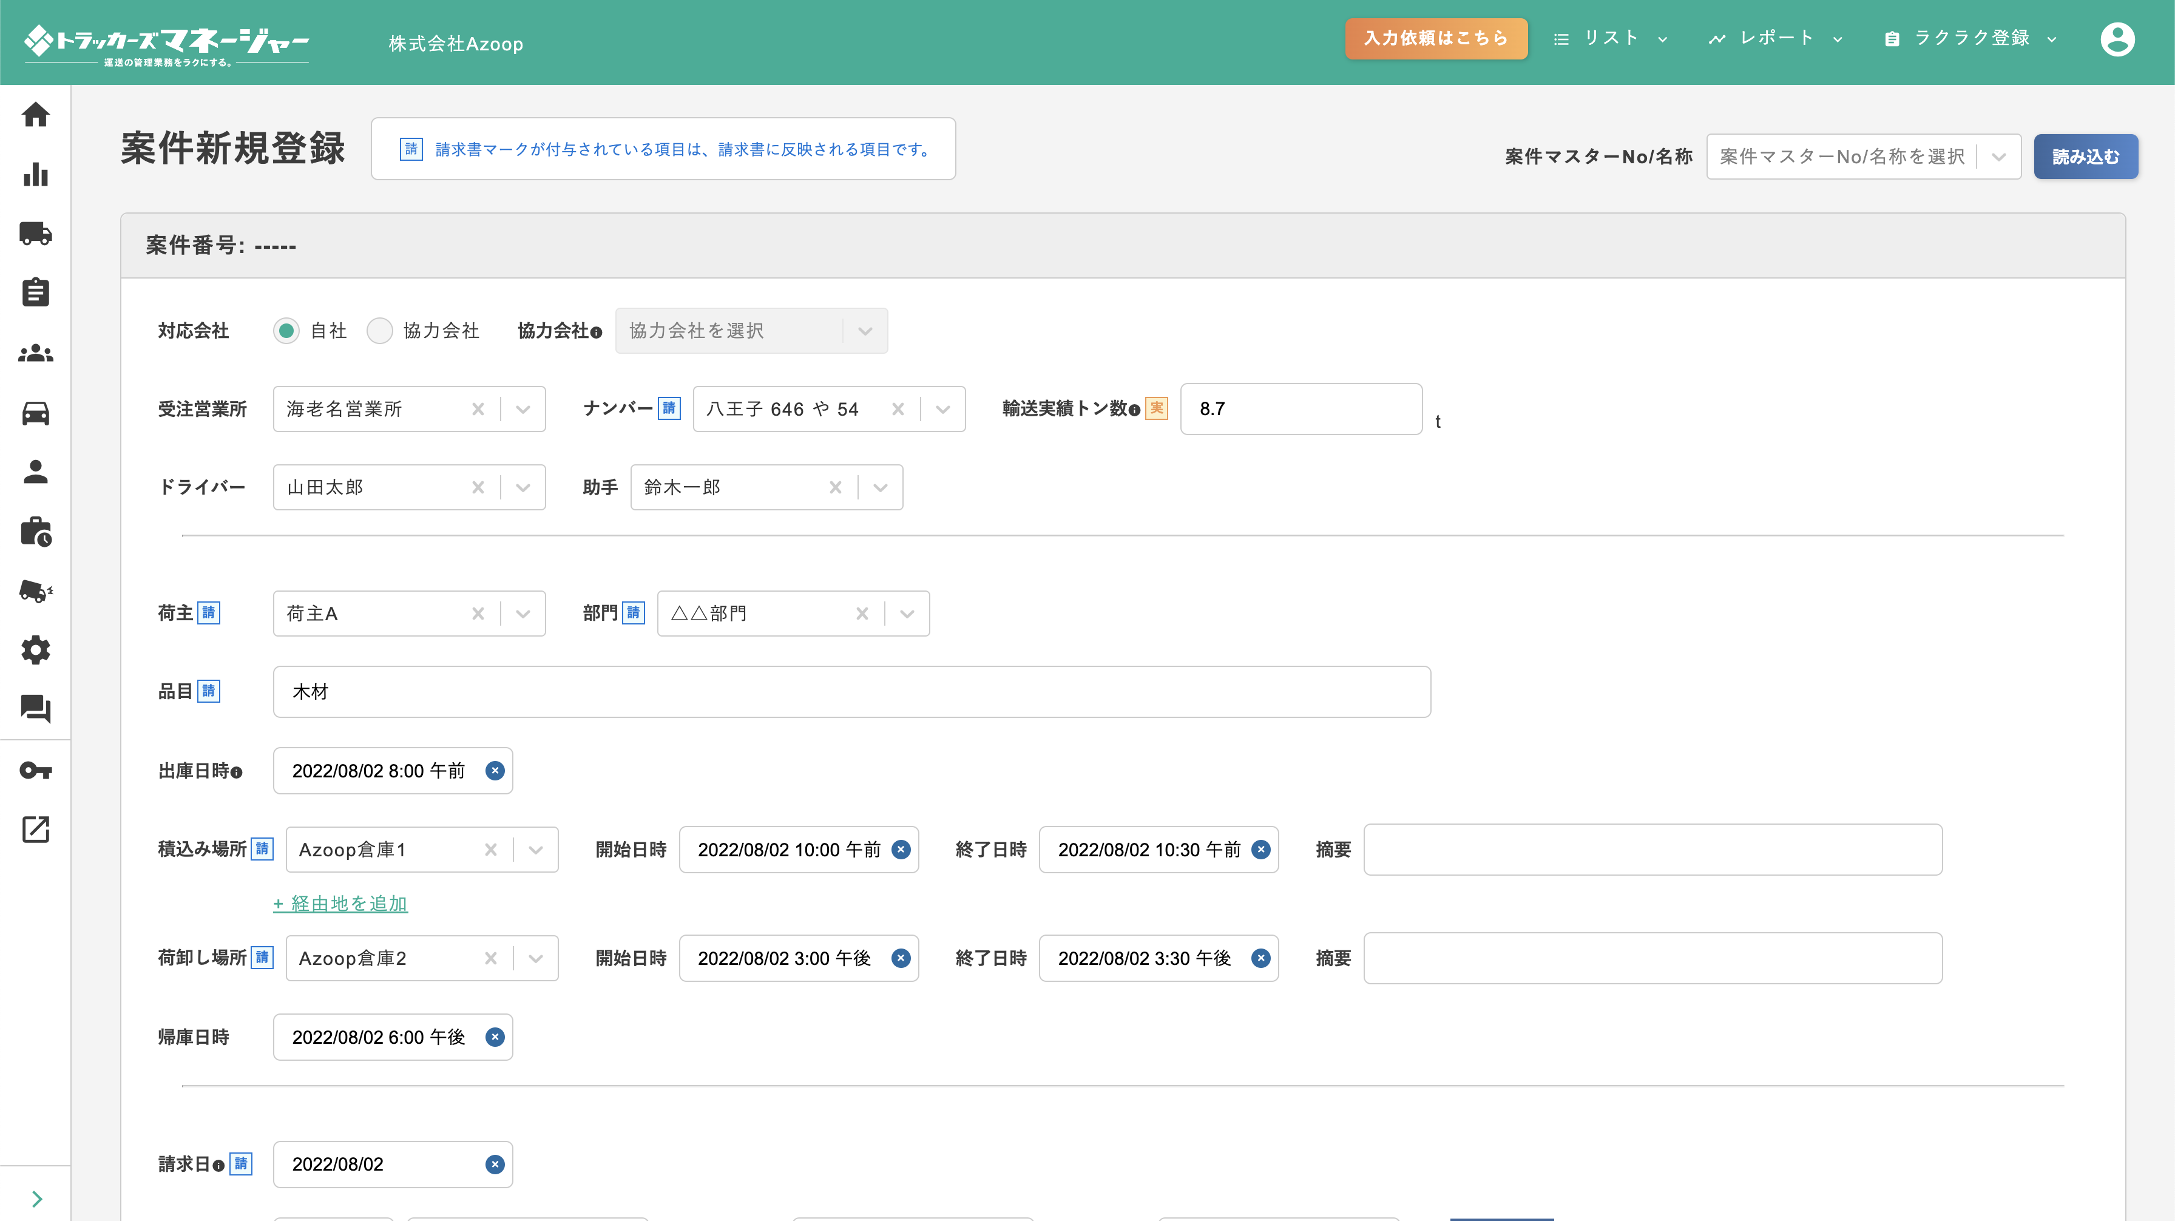Open the chat messages icon
The height and width of the screenshot is (1221, 2175).
(35, 709)
